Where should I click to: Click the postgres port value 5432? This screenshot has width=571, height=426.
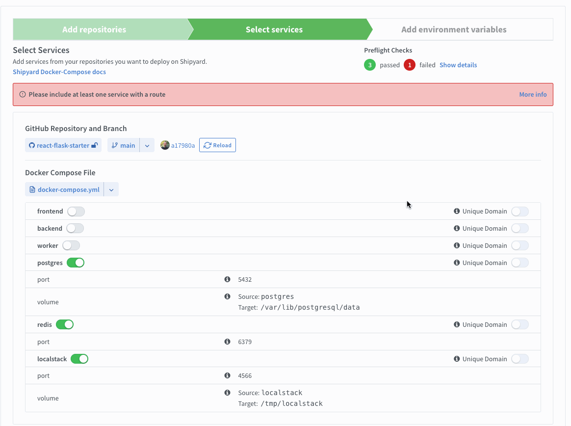pos(245,280)
